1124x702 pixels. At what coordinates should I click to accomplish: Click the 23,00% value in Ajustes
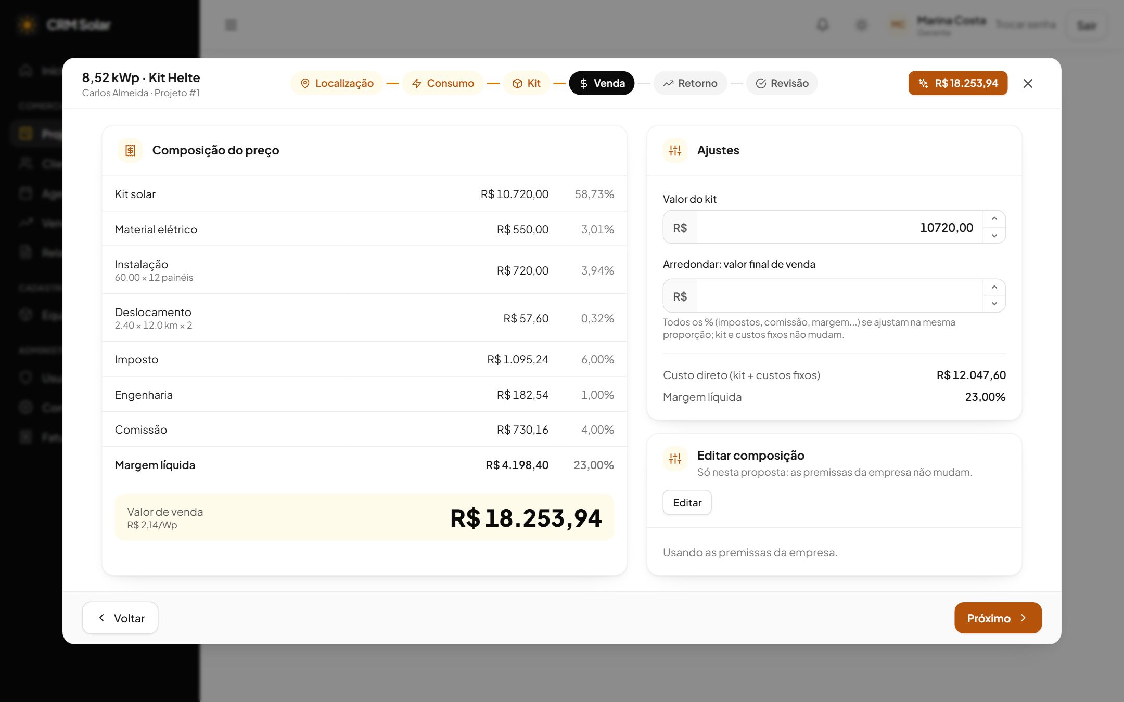(985, 397)
